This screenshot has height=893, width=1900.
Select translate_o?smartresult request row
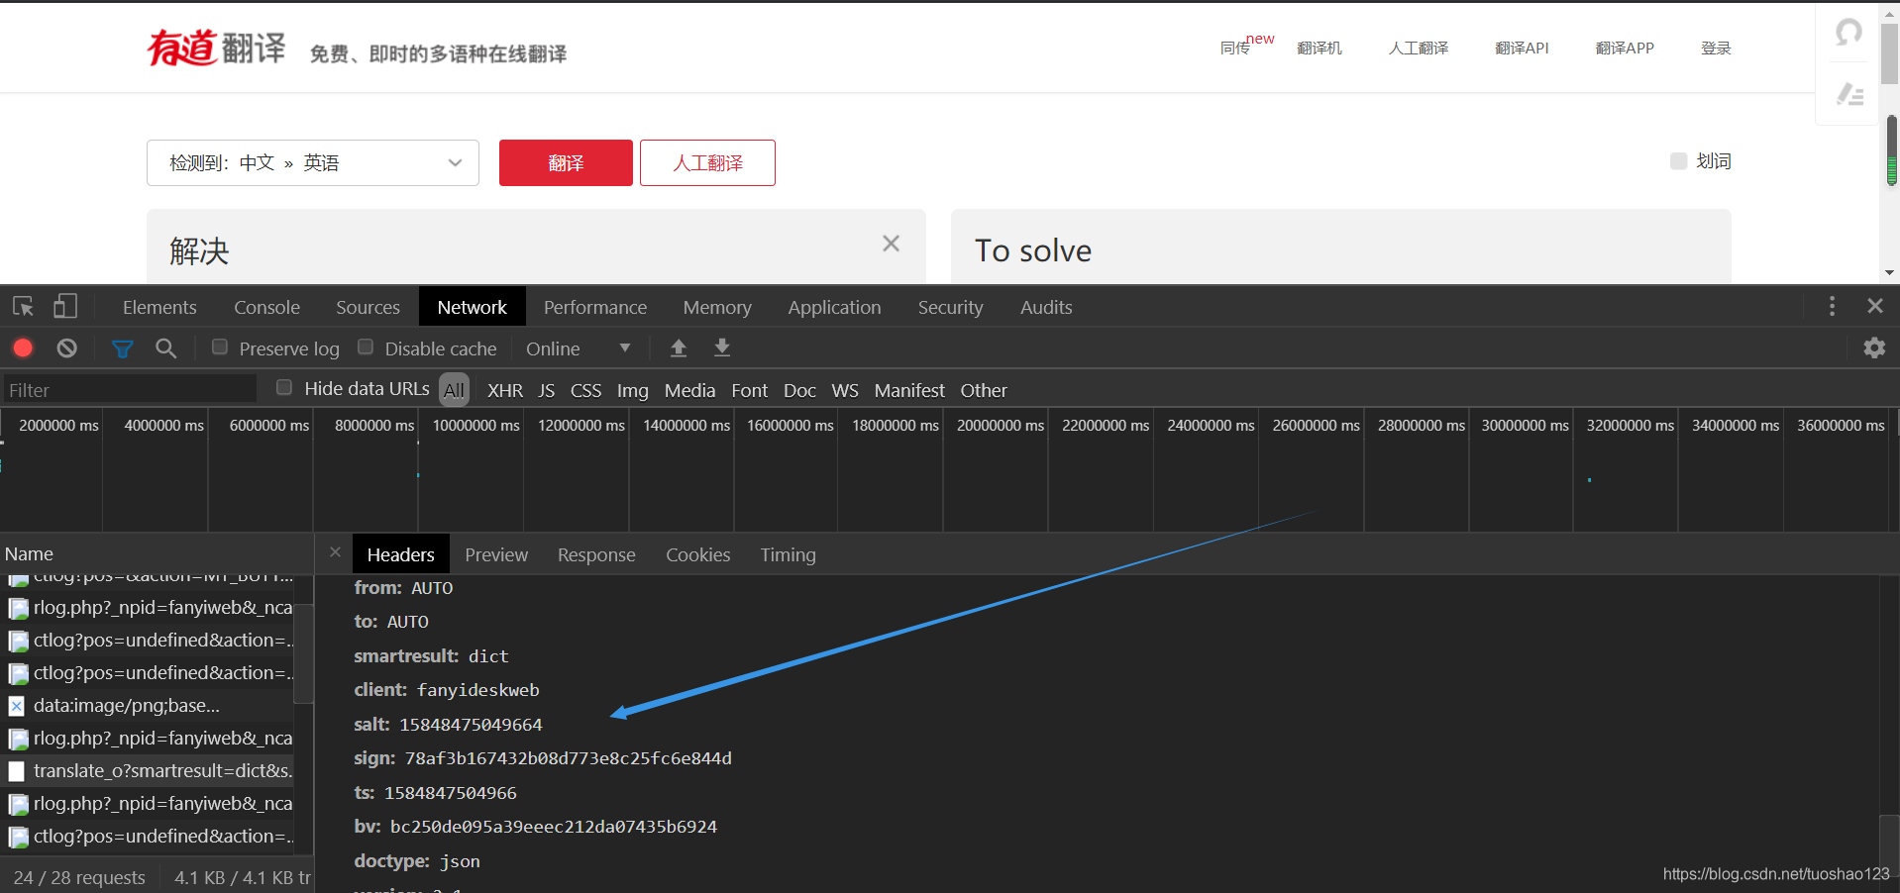pos(147,771)
